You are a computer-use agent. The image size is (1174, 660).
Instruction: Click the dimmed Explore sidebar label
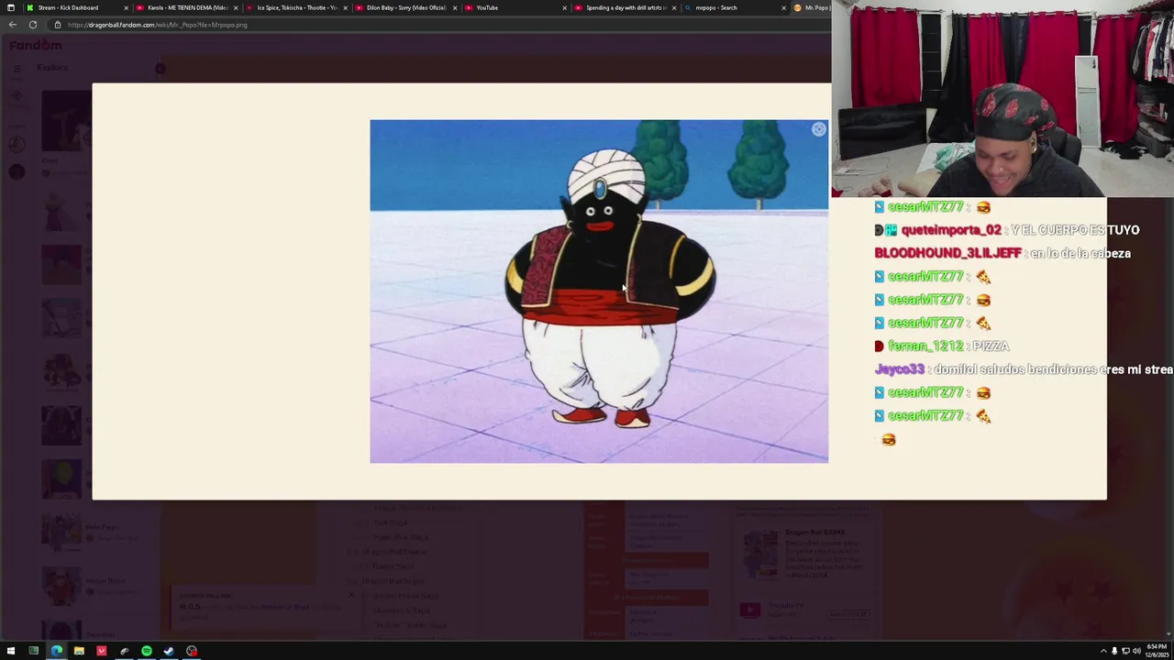click(52, 68)
